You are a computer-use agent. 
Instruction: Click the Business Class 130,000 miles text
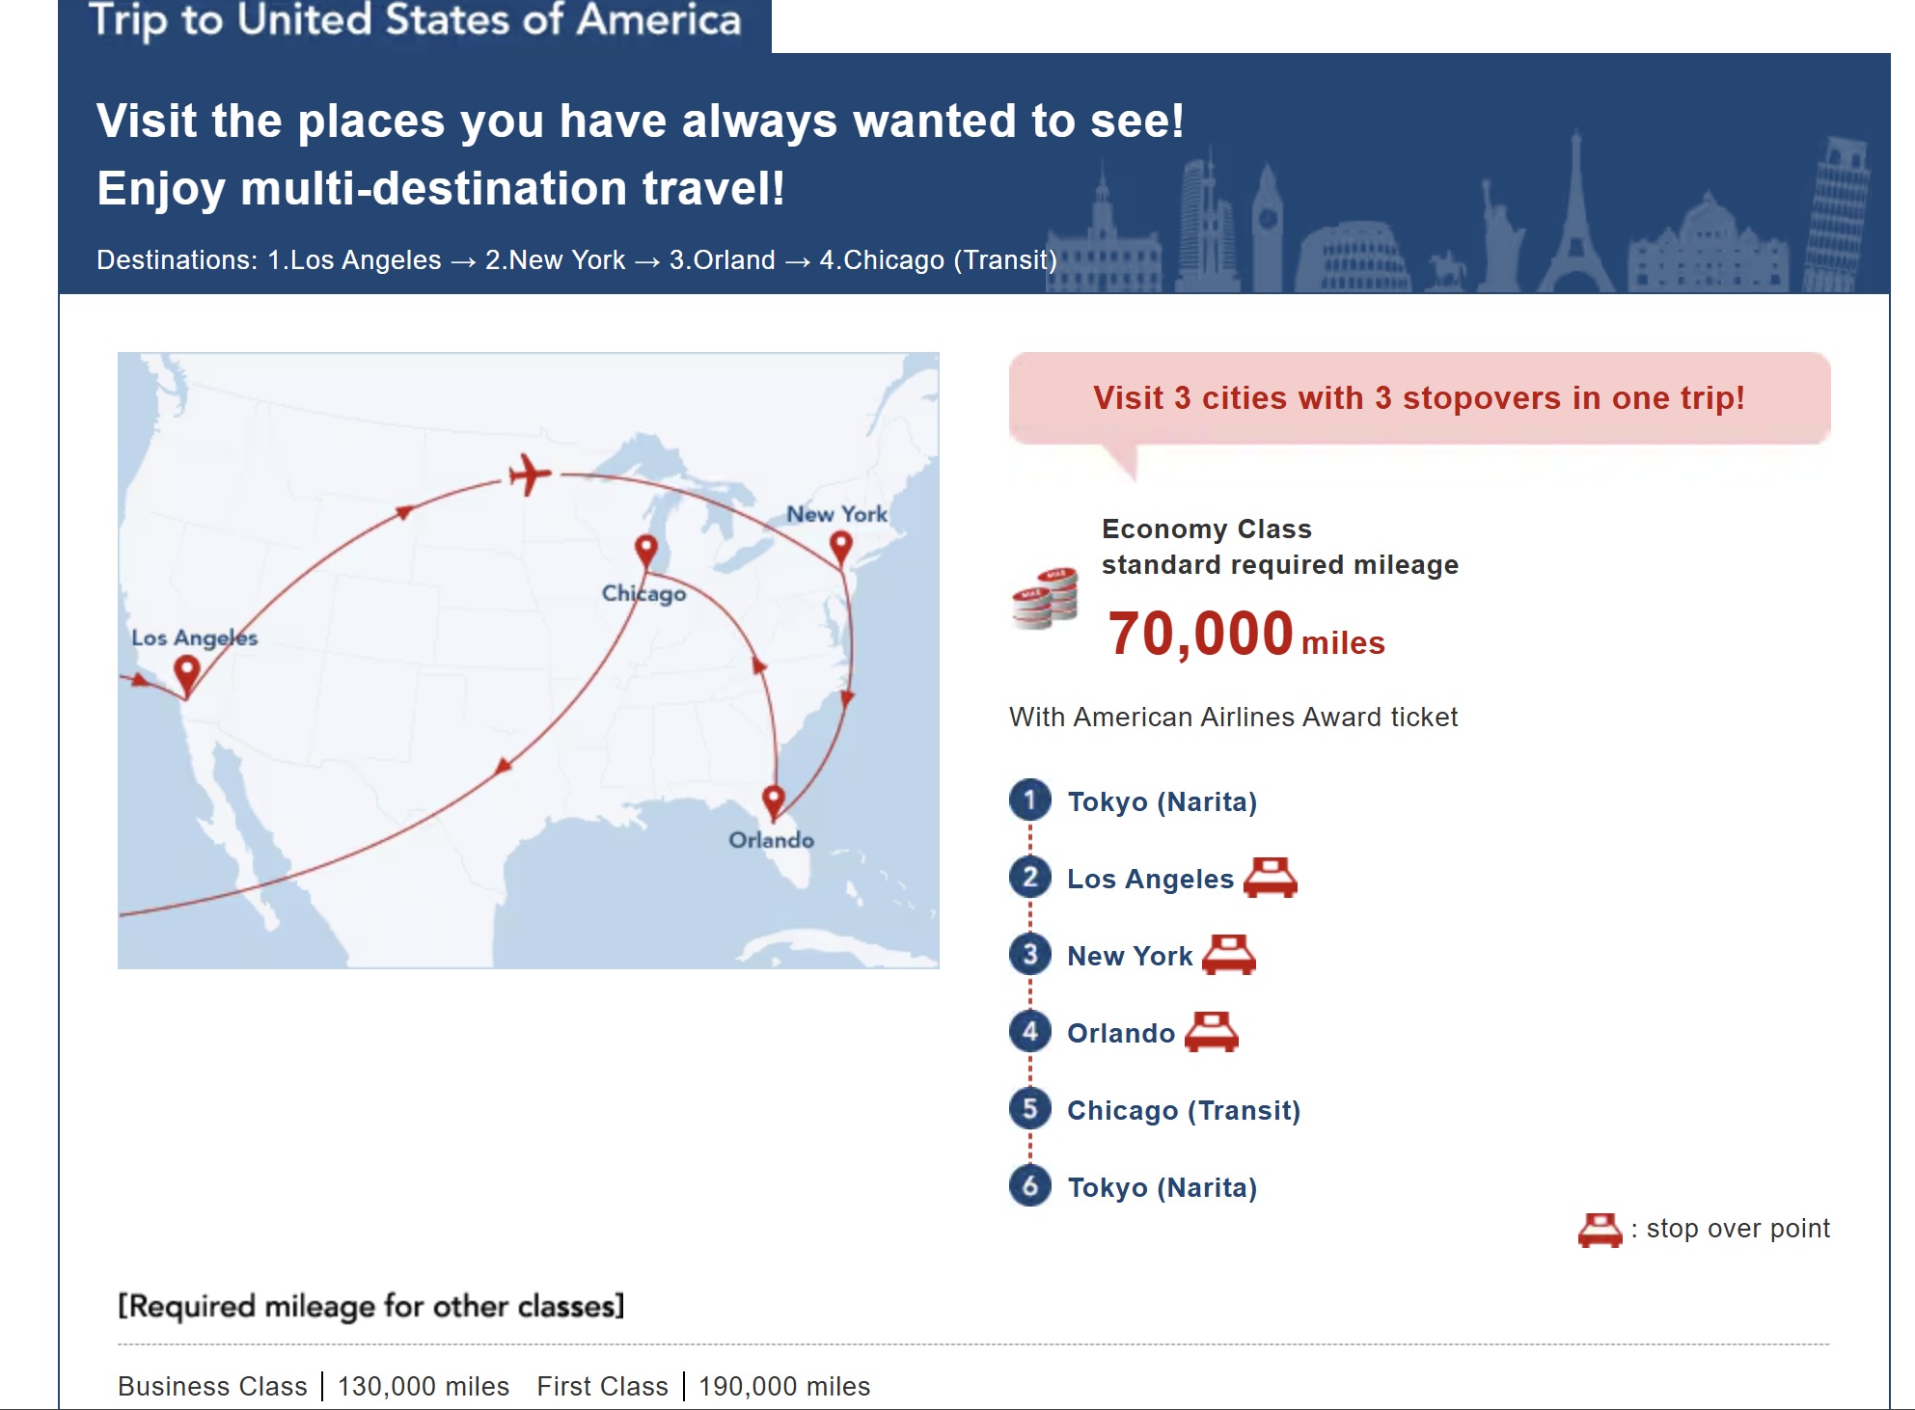(314, 1386)
